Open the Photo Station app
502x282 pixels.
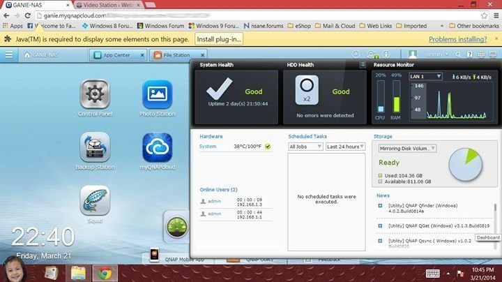pyautogui.click(x=157, y=95)
